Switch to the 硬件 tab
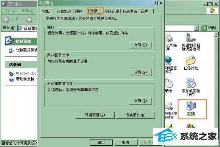Viewport: 220px width, 147px height. pyautogui.click(x=78, y=11)
